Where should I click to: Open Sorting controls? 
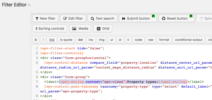point(50,29)
